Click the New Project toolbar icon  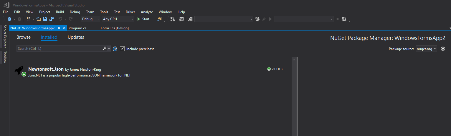point(29,19)
